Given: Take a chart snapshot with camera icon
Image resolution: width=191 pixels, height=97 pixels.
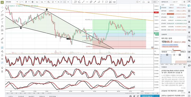Looking at the screenshot, I should coord(131,96).
